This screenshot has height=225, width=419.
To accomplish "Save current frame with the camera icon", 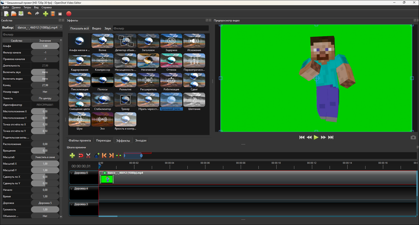I will 413,137.
